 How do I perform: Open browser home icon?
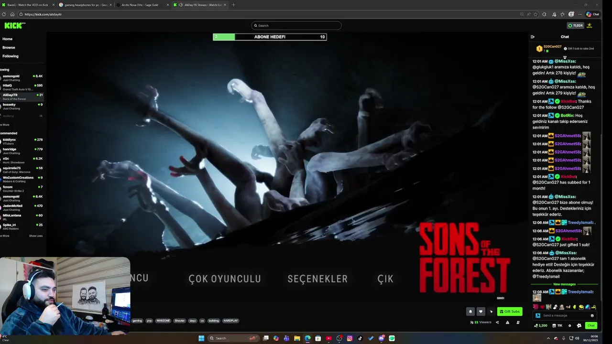click(x=12, y=14)
